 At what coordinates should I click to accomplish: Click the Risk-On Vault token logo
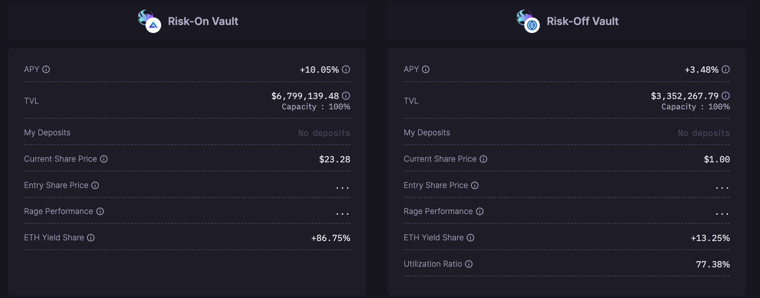pyautogui.click(x=149, y=21)
